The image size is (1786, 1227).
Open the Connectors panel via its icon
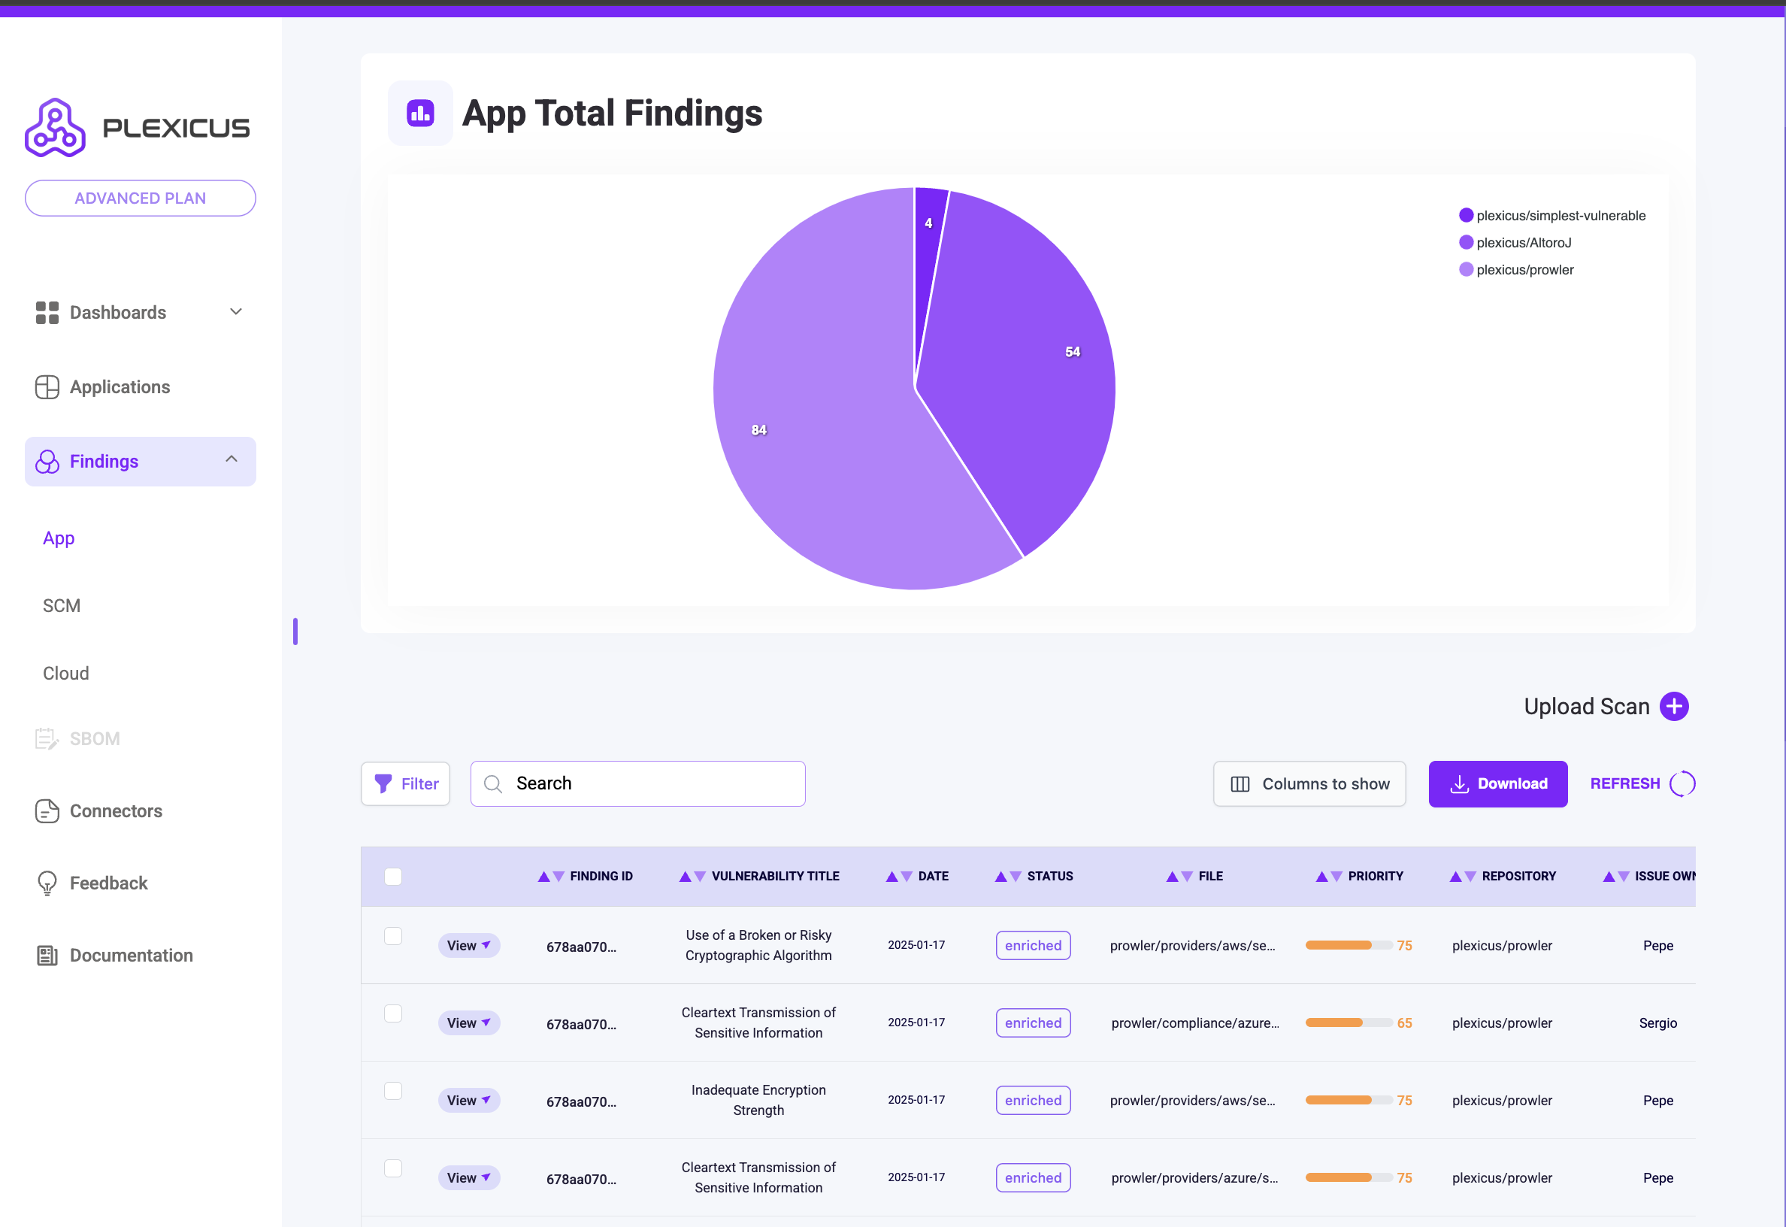47,811
